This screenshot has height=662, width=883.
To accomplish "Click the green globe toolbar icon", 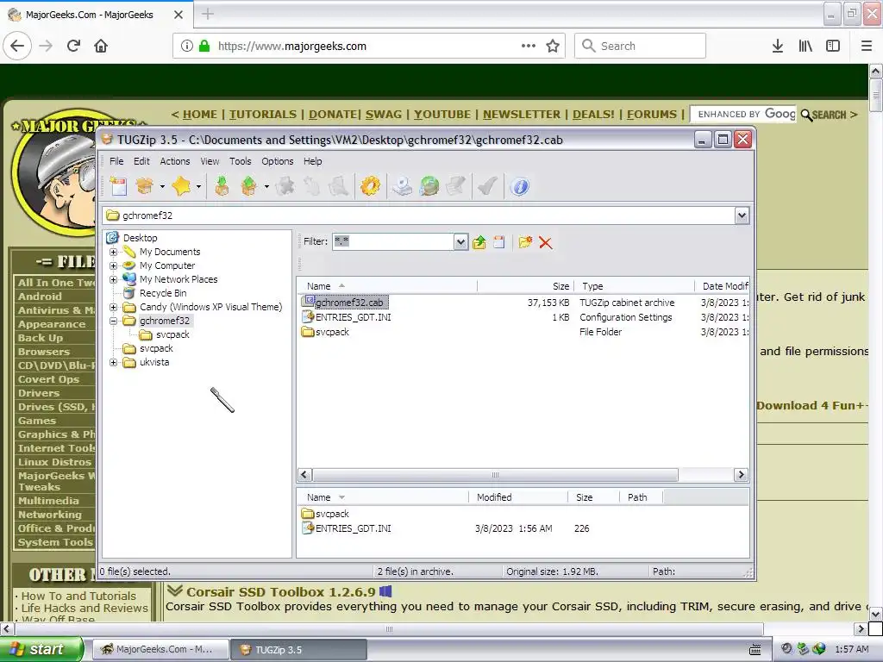I will coord(429,186).
